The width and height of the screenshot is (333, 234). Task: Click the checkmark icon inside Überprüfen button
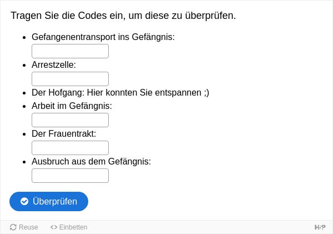coord(24,201)
